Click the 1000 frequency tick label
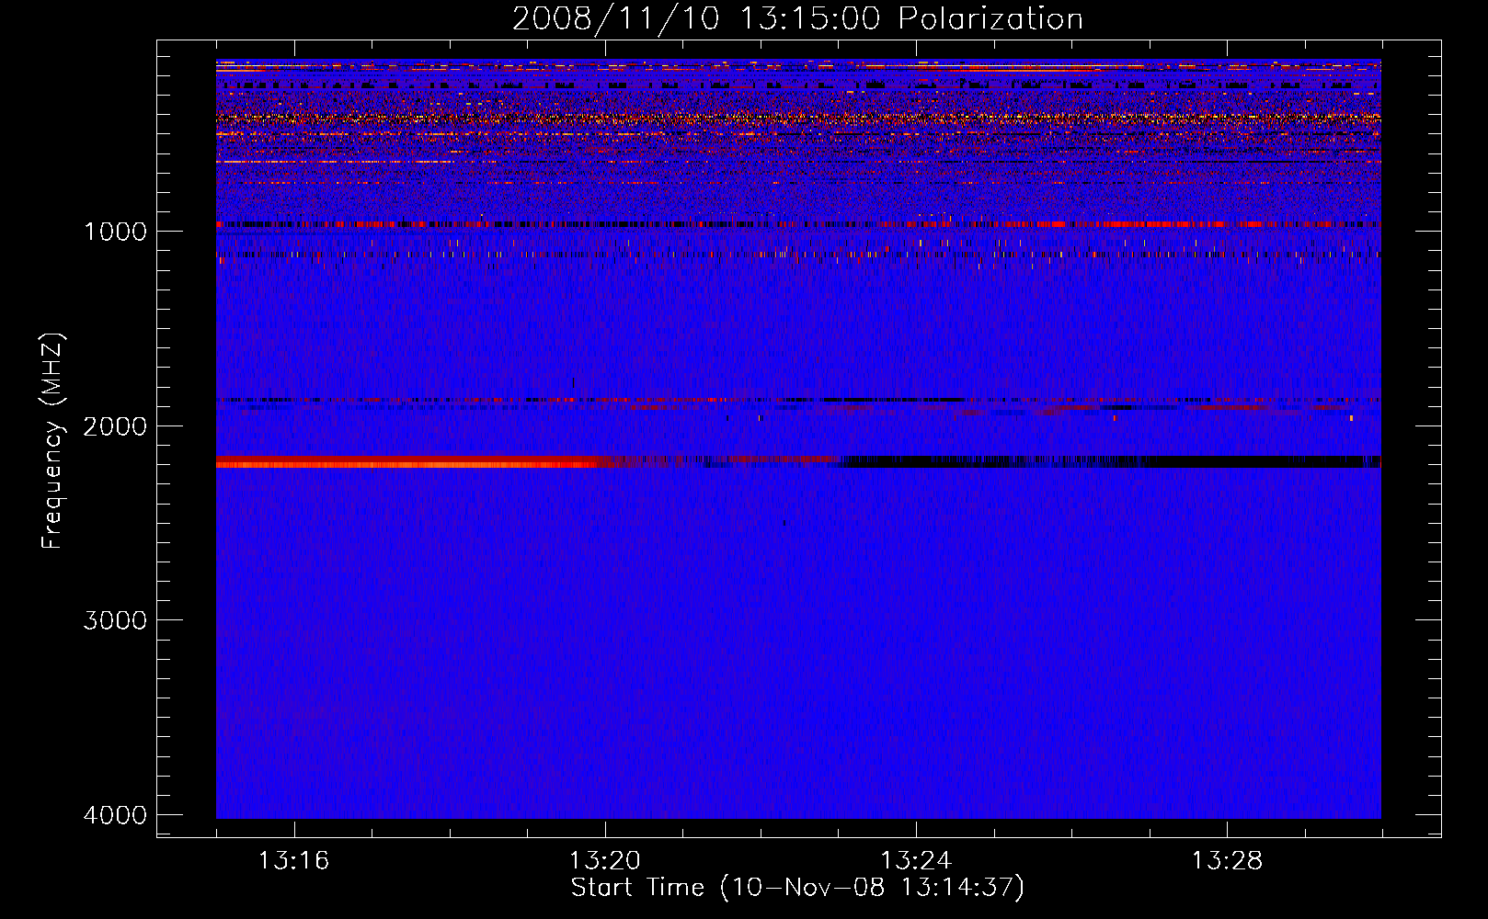 [115, 232]
